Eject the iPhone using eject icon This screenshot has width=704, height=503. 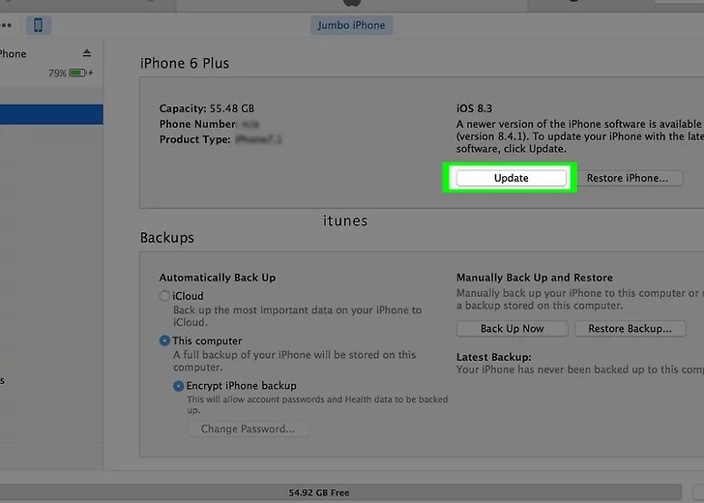pos(87,53)
